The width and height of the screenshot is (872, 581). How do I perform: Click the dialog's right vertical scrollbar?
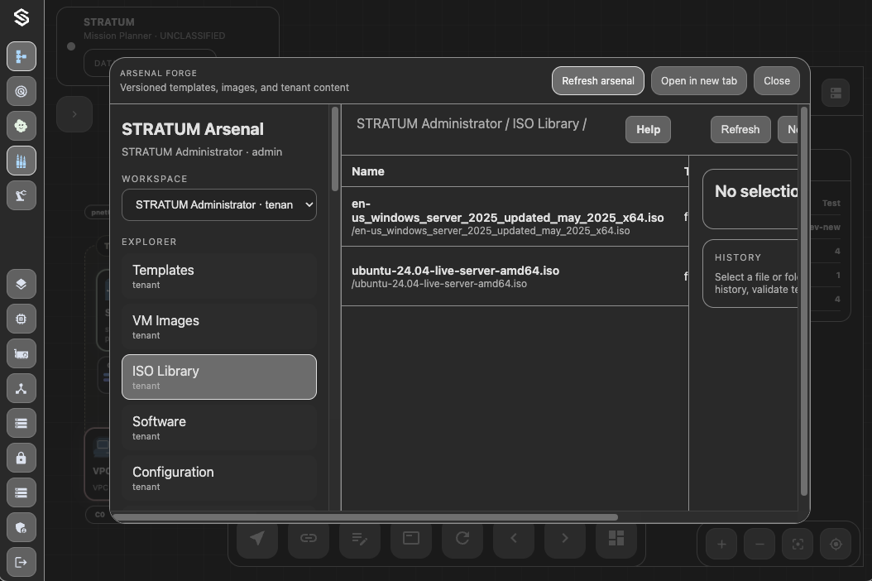click(803, 300)
